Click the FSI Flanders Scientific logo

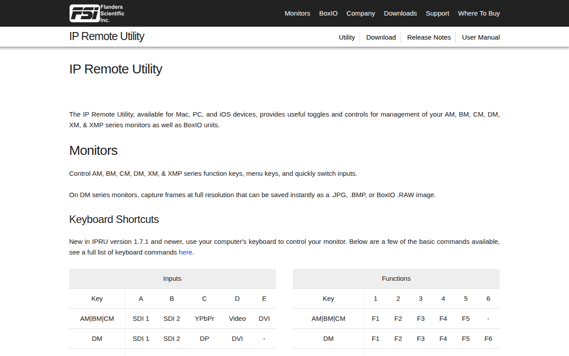pos(97,13)
